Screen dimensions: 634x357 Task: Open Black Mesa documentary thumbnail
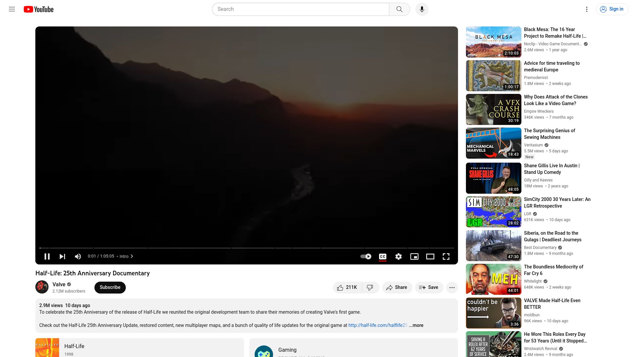(493, 42)
